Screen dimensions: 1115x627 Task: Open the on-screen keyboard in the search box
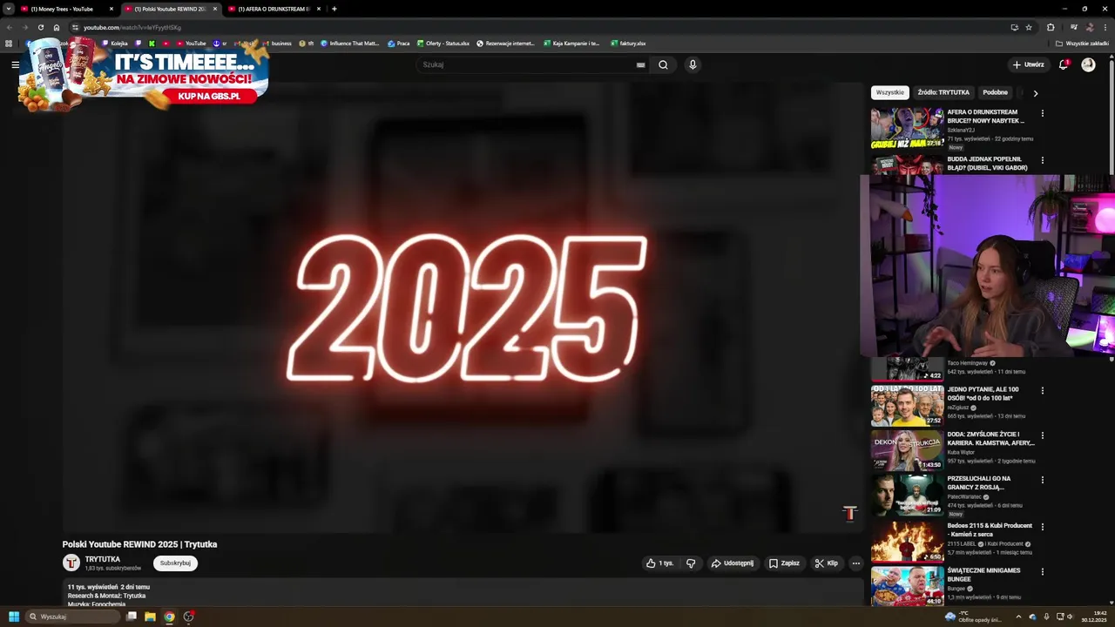point(641,64)
